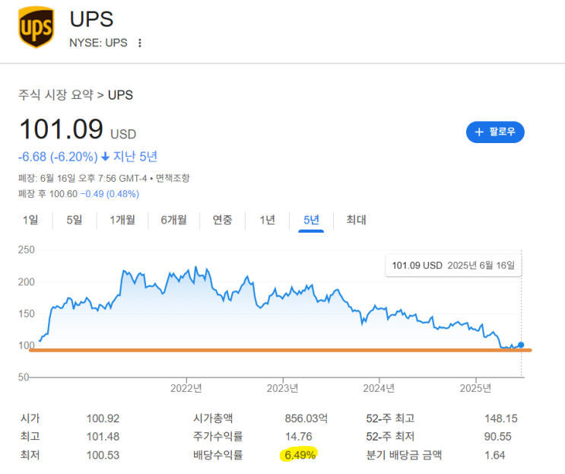Click the blue data point on chart
The image size is (565, 474).
tap(521, 345)
